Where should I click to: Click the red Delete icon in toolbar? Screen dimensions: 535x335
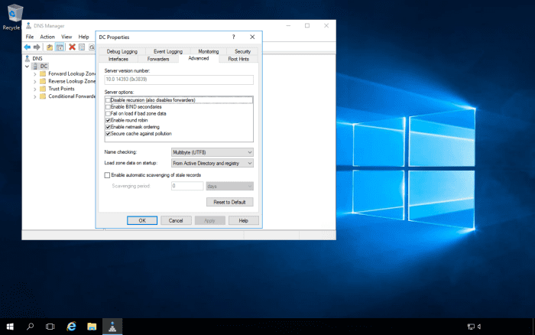72,47
